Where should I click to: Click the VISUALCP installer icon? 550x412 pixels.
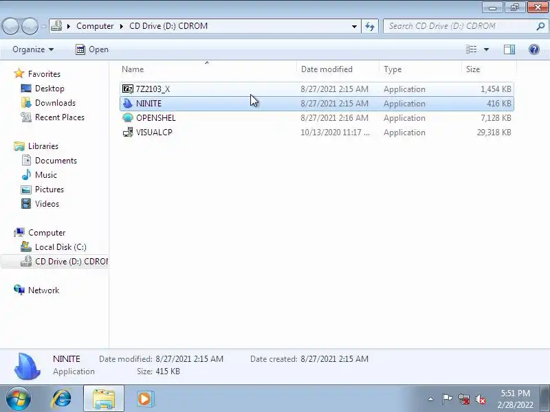tap(128, 132)
